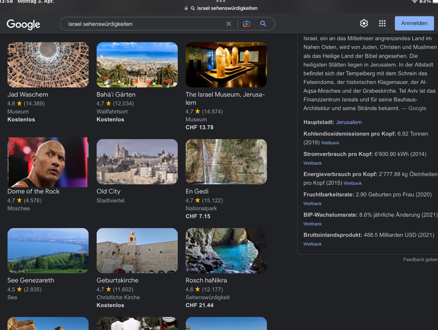Click the See Genezareth title
The width and height of the screenshot is (438, 330).
click(31, 280)
